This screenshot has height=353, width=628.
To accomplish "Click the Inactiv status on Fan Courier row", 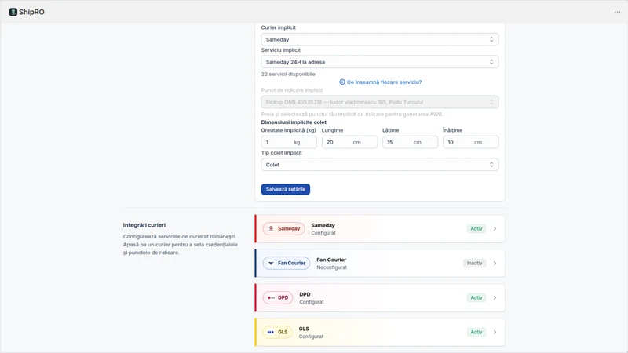I will 475,263.
